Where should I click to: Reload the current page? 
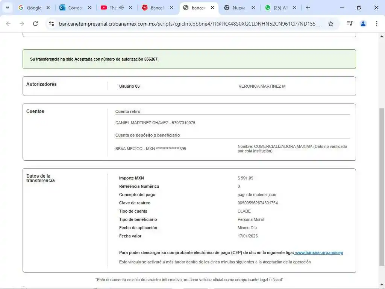(35, 24)
